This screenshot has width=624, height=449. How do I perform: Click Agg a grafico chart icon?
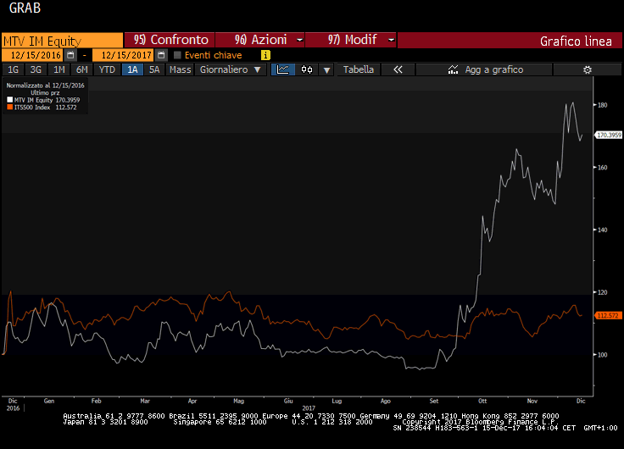point(454,69)
